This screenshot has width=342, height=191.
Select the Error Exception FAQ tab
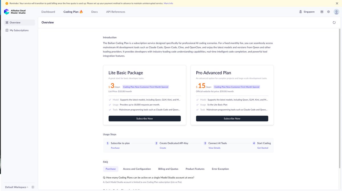[220, 169]
